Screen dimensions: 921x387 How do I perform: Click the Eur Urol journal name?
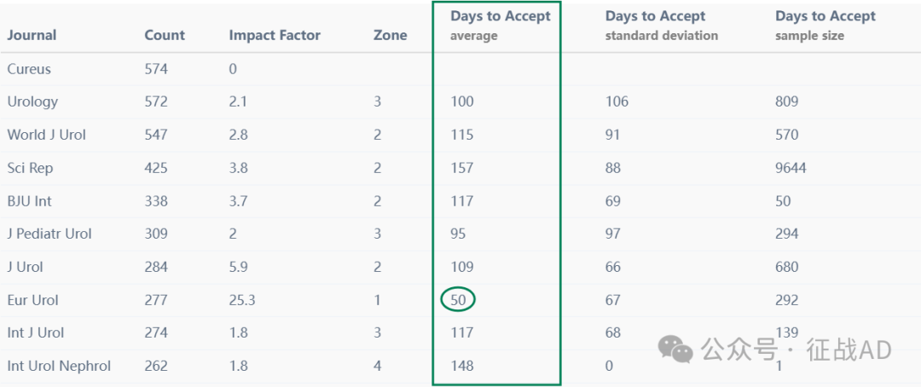tap(33, 300)
